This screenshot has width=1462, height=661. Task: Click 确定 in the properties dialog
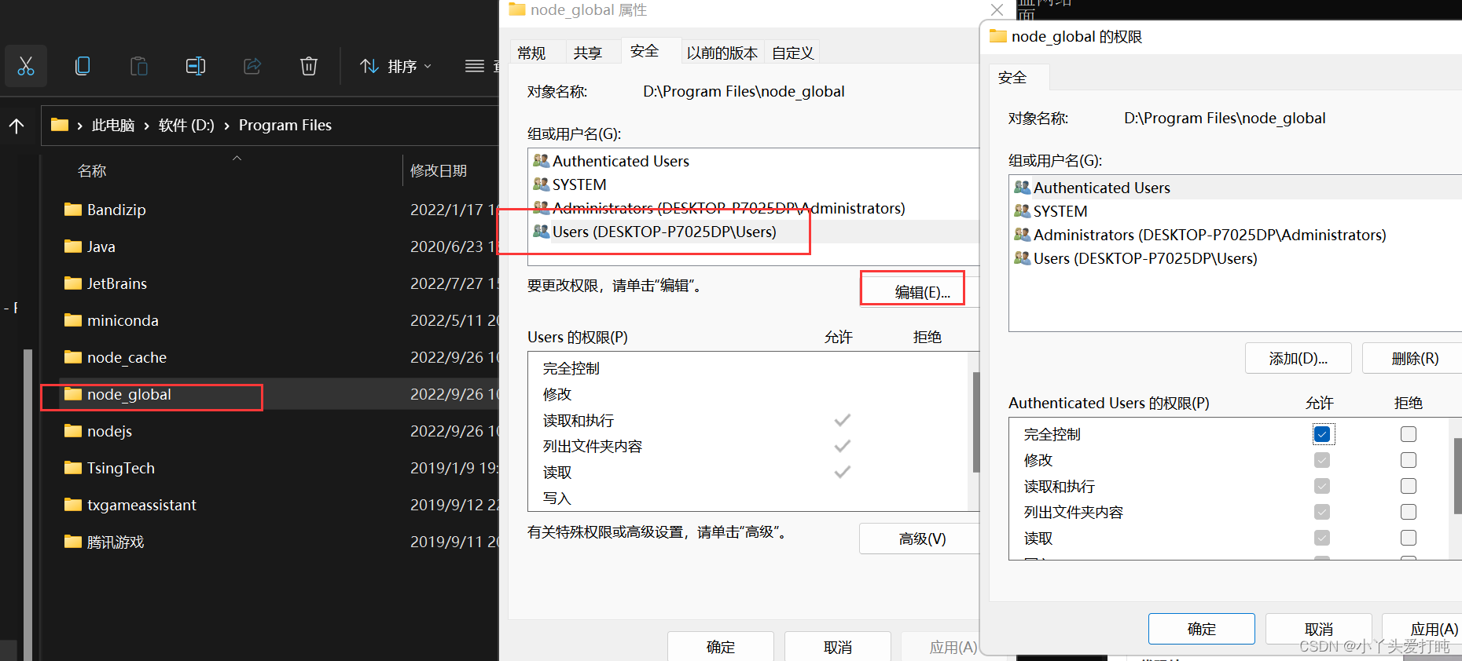coord(721,646)
